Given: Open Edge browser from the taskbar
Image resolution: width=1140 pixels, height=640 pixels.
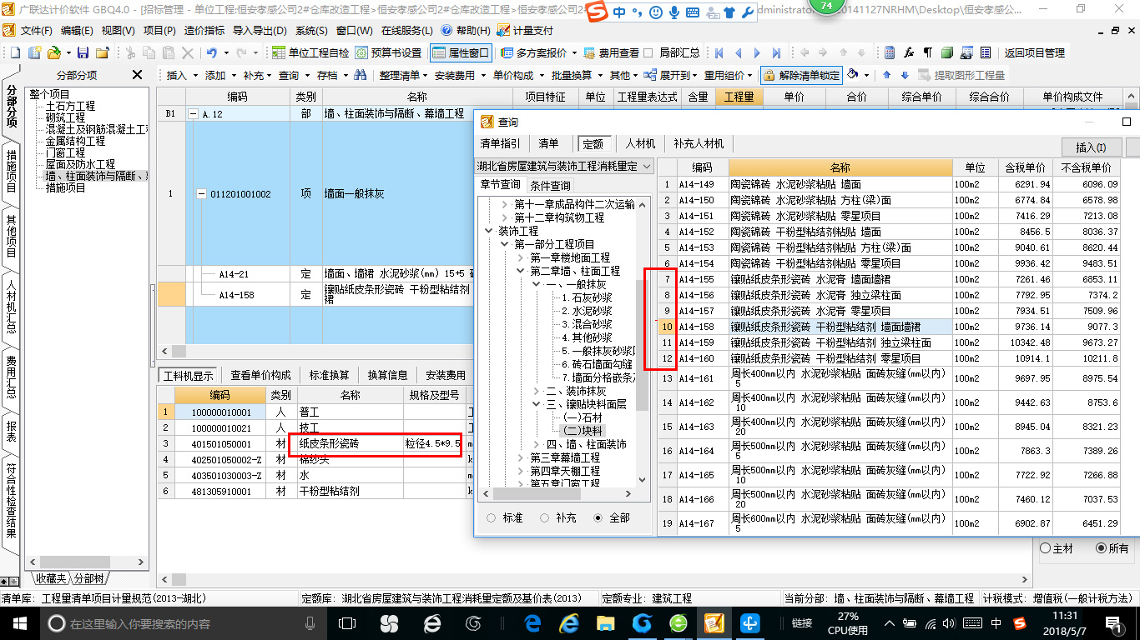Looking at the screenshot, I should pos(532,623).
